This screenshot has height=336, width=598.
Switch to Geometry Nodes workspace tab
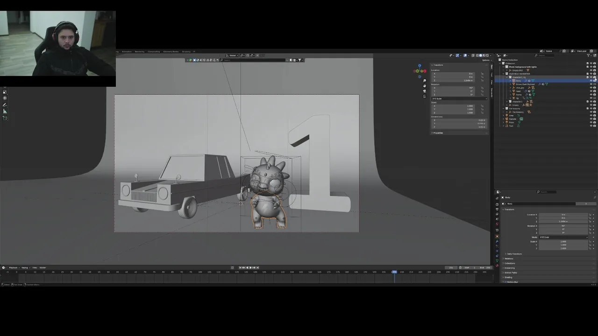pyautogui.click(x=171, y=51)
